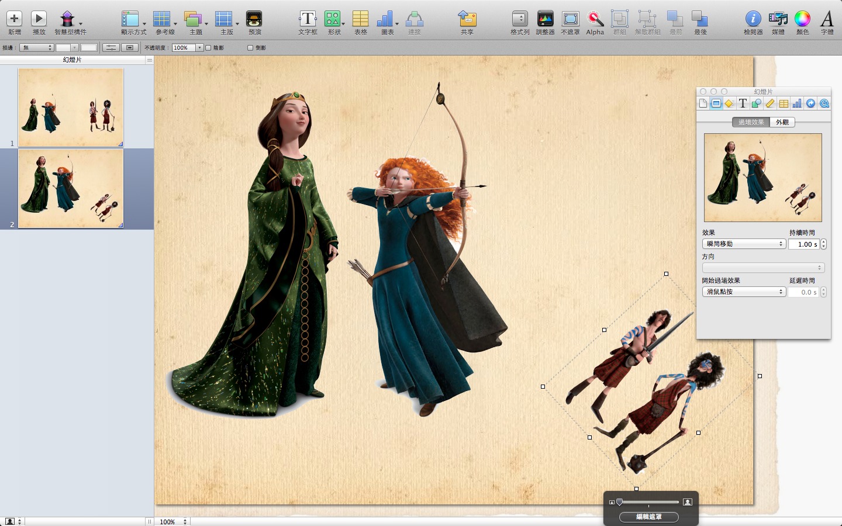Viewport: 842px width, 526px height.
Task: Select the Instant Alpha tool
Action: (x=595, y=19)
